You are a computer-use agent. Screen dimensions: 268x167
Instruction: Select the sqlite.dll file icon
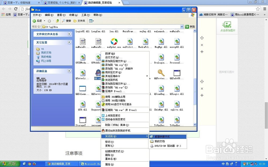(177, 104)
